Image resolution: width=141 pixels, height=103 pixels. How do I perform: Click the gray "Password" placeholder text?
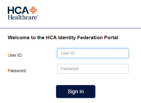coord(70,69)
